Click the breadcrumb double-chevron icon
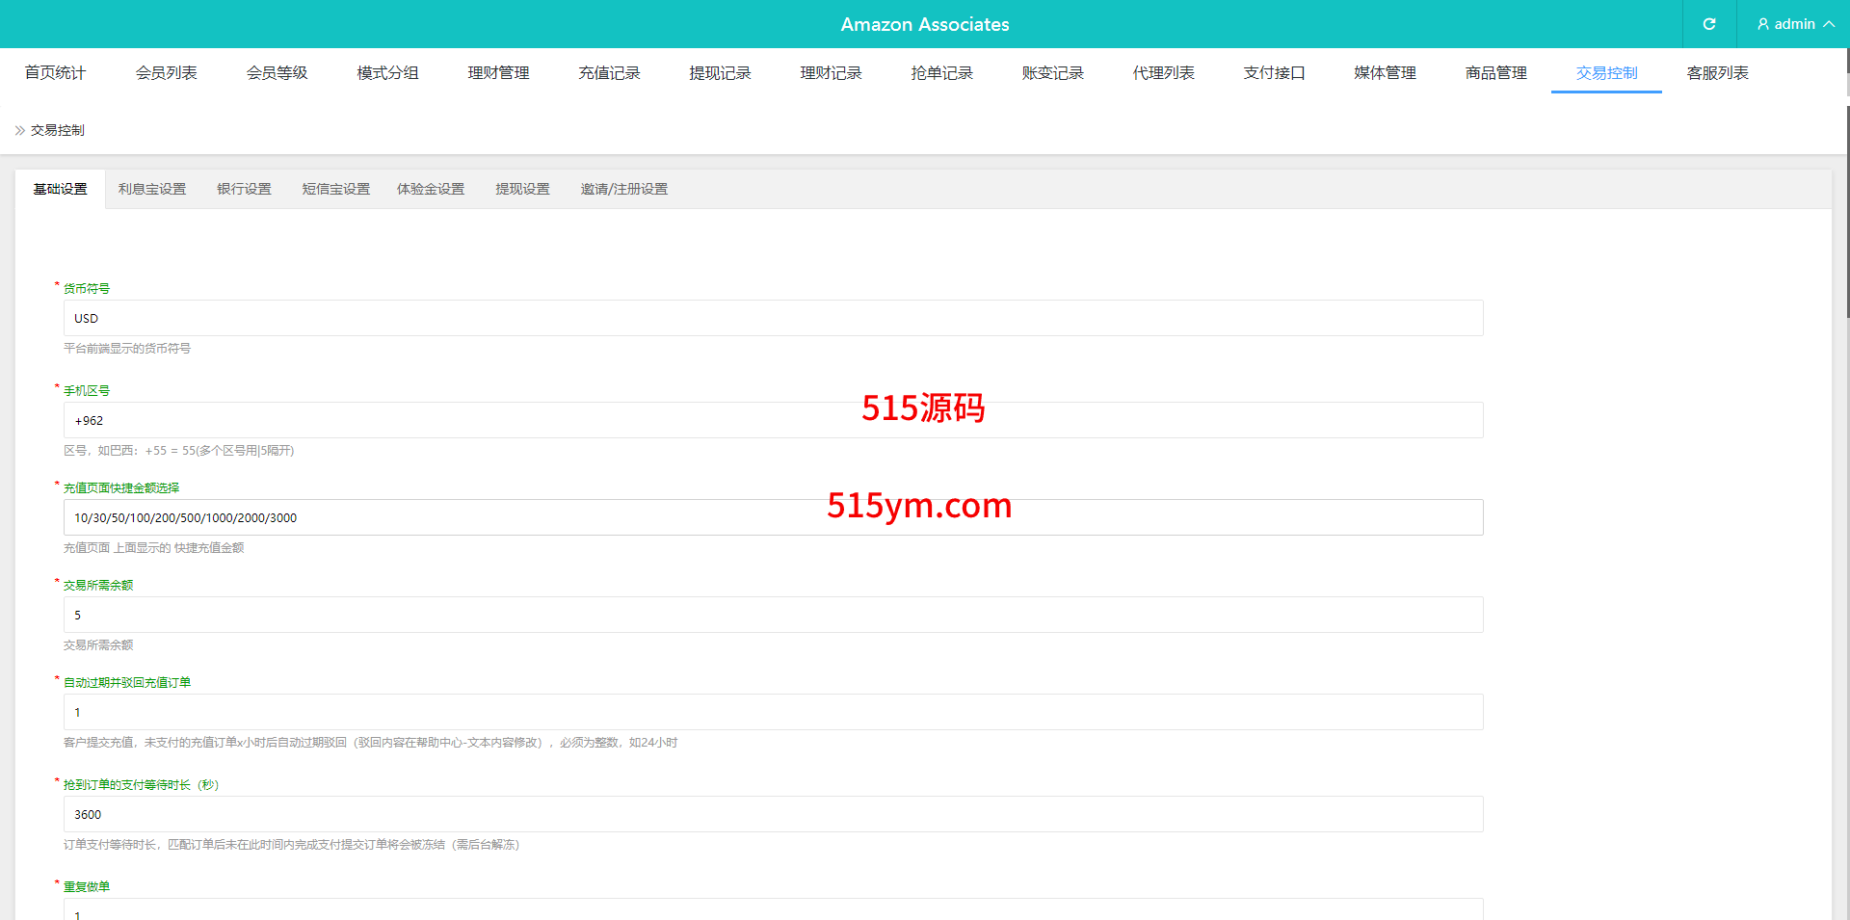The height and width of the screenshot is (920, 1850). coord(19,130)
